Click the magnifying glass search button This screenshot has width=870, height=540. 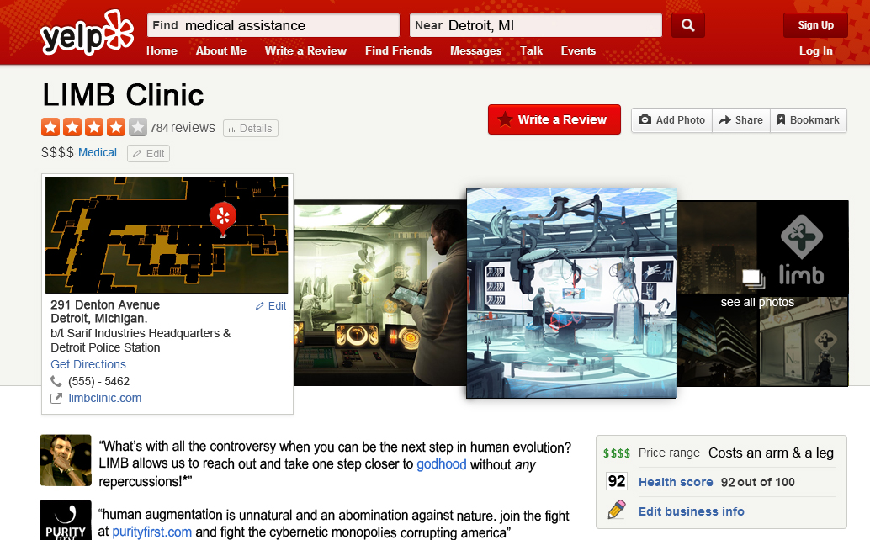click(x=688, y=25)
